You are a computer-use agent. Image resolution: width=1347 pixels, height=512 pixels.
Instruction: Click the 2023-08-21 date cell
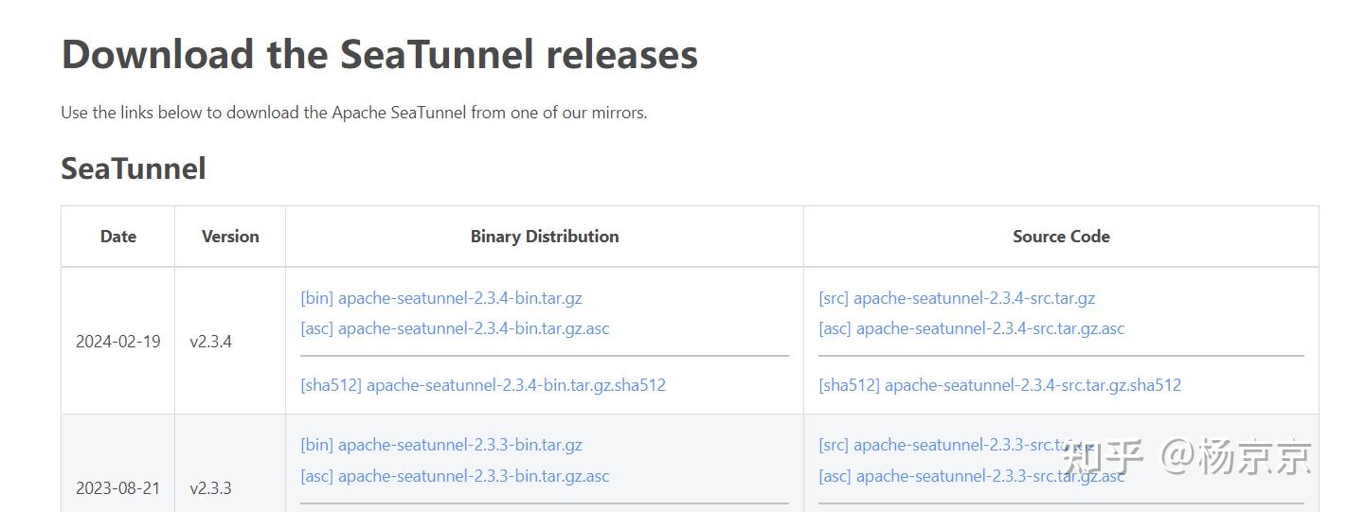coord(118,488)
